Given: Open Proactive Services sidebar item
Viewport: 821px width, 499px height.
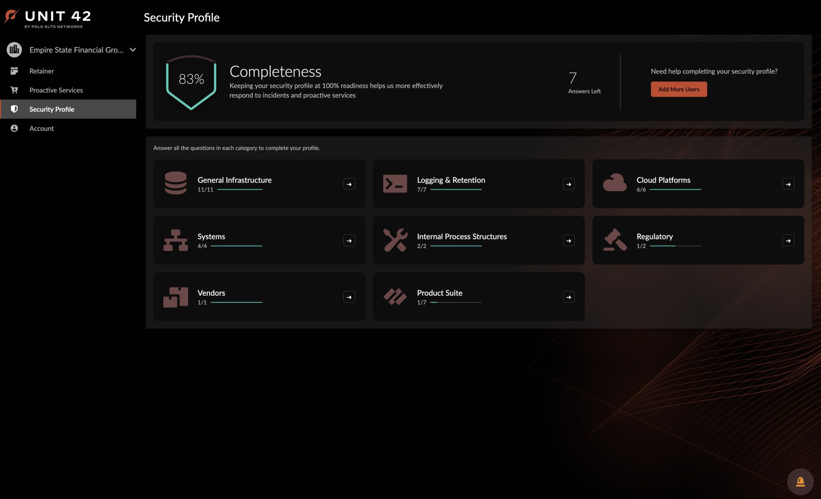Looking at the screenshot, I should click(56, 90).
